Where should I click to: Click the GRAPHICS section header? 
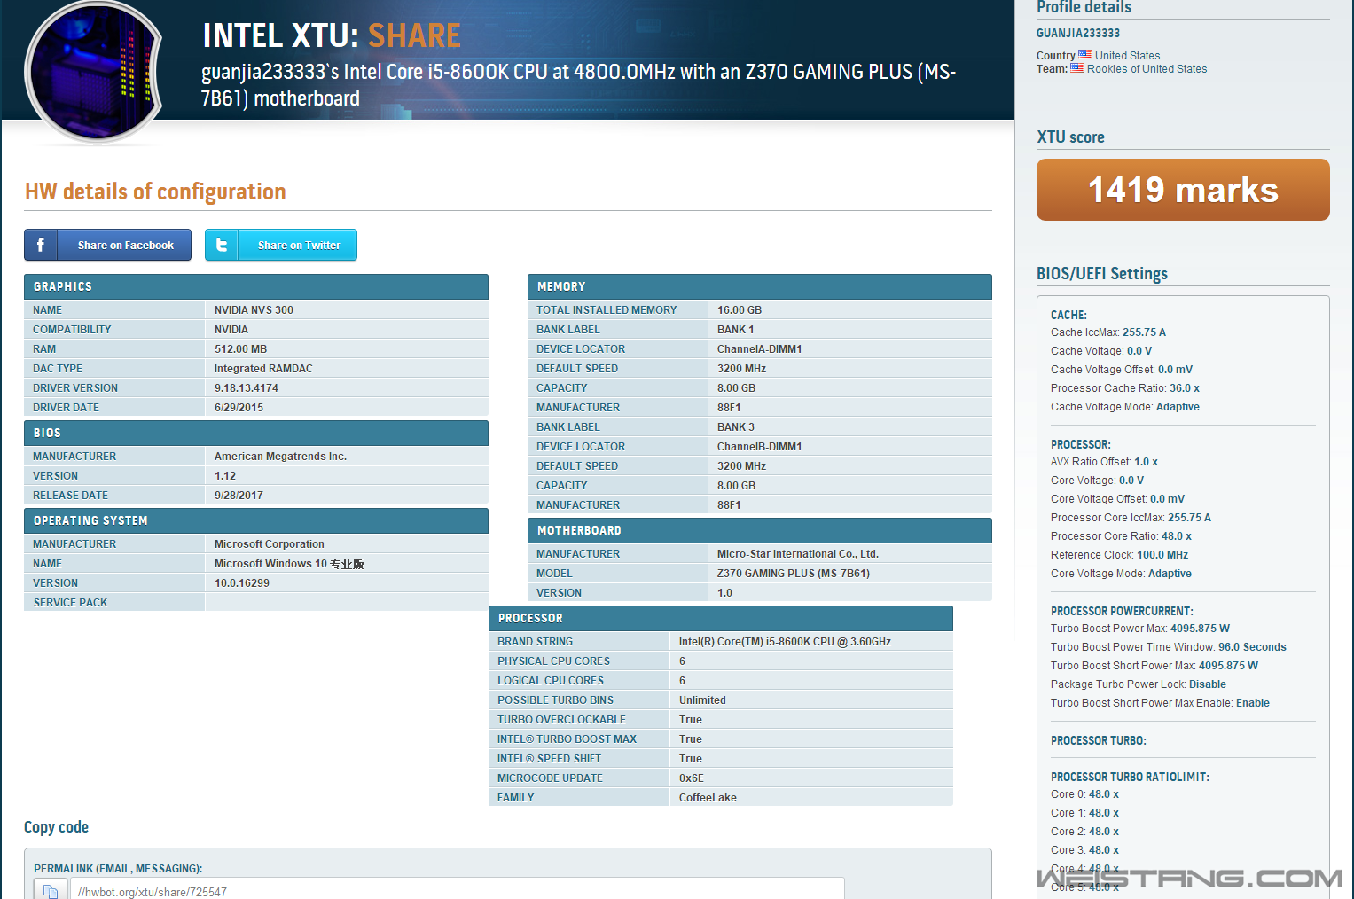256,286
